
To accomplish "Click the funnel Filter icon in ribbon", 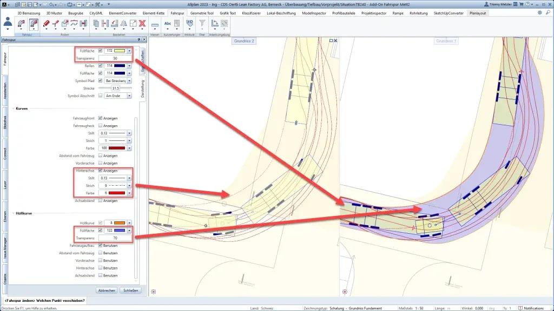I will [x=202, y=24].
